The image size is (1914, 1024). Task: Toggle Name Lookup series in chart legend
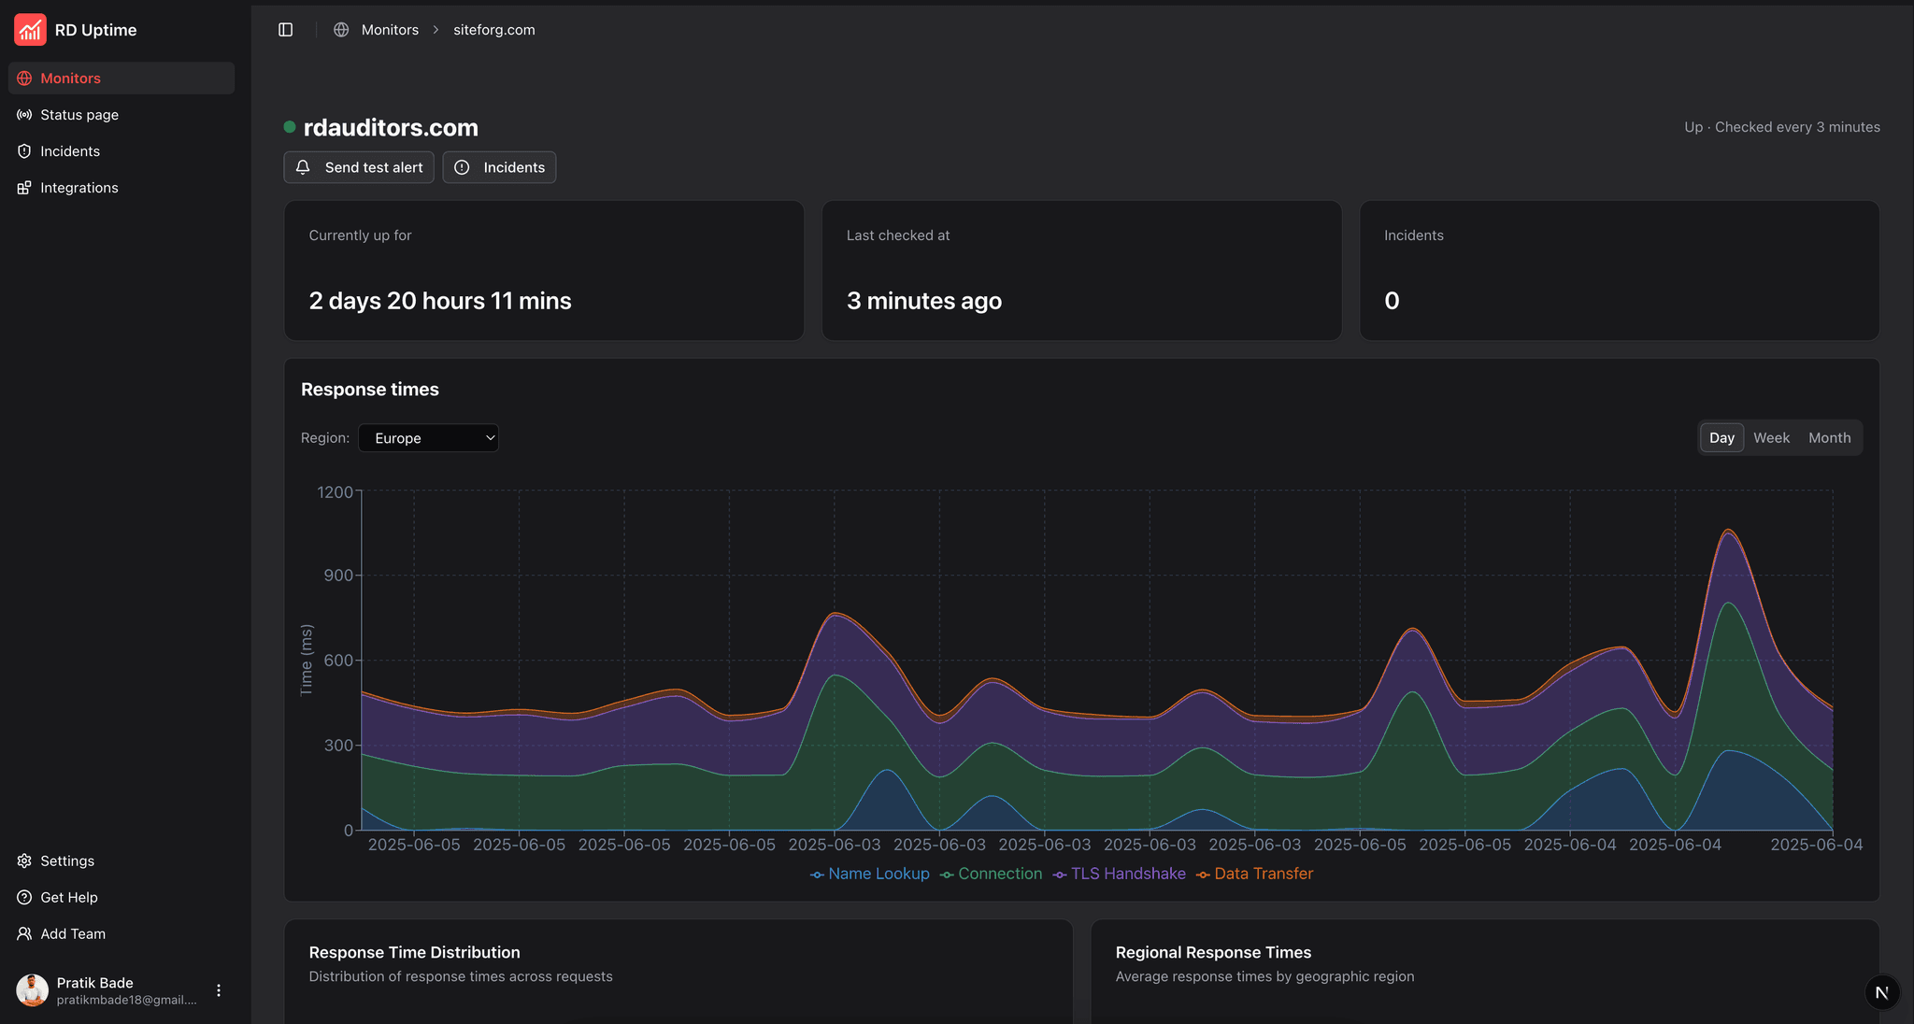coord(870,874)
